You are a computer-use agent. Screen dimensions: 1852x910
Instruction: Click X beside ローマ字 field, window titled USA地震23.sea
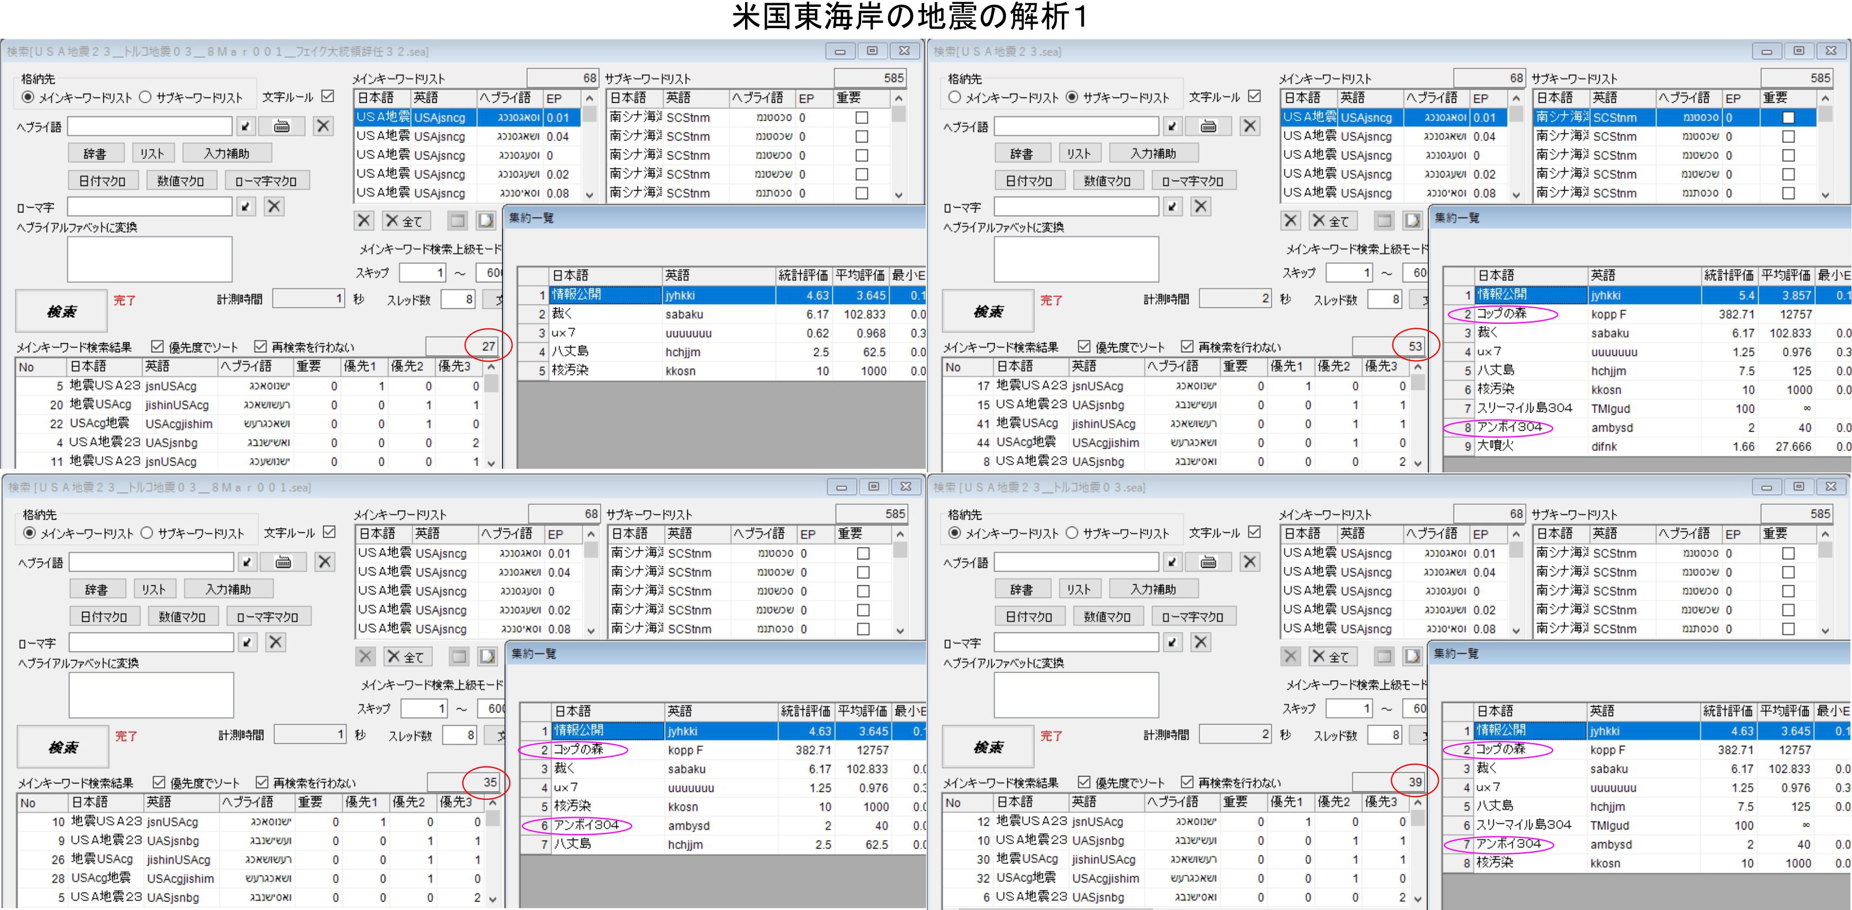[1201, 207]
